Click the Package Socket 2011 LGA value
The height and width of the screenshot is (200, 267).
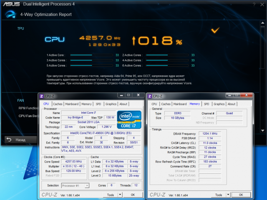click(x=88, y=122)
